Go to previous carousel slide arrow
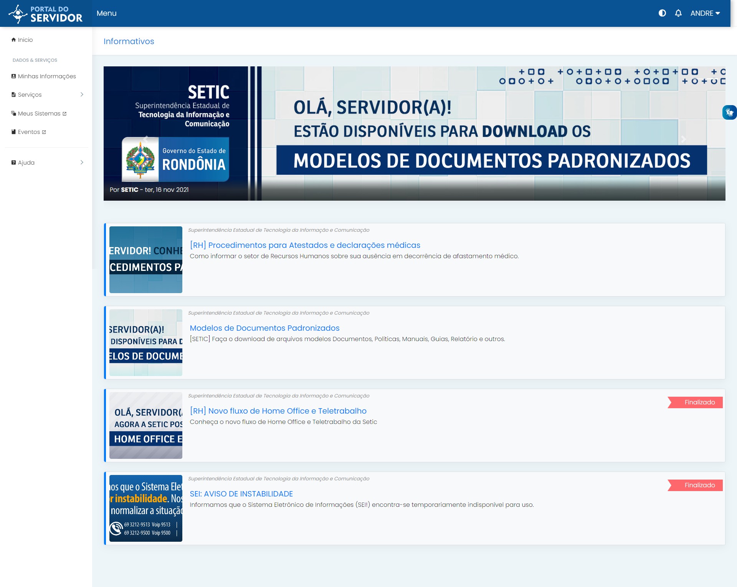This screenshot has height=587, width=737. (146, 139)
